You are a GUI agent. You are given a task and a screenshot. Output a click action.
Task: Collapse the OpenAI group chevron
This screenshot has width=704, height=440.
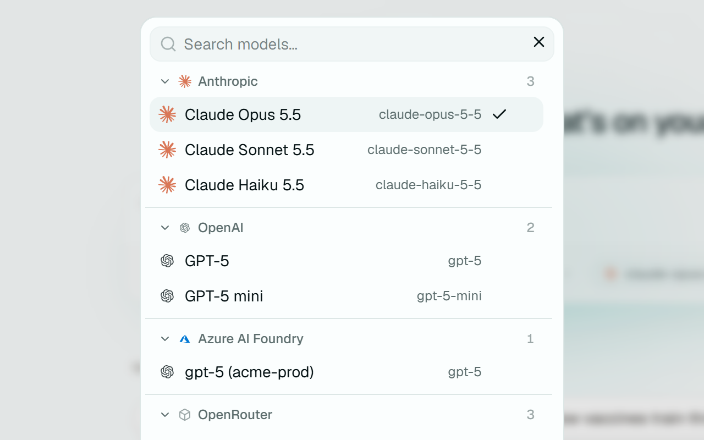point(164,228)
